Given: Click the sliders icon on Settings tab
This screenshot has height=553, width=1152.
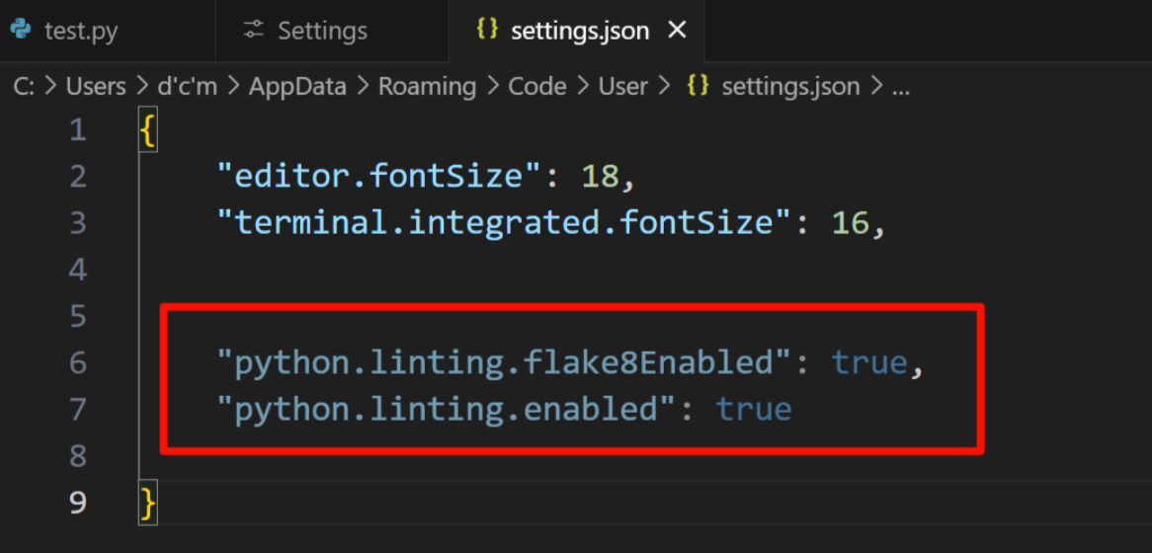Looking at the screenshot, I should [254, 30].
